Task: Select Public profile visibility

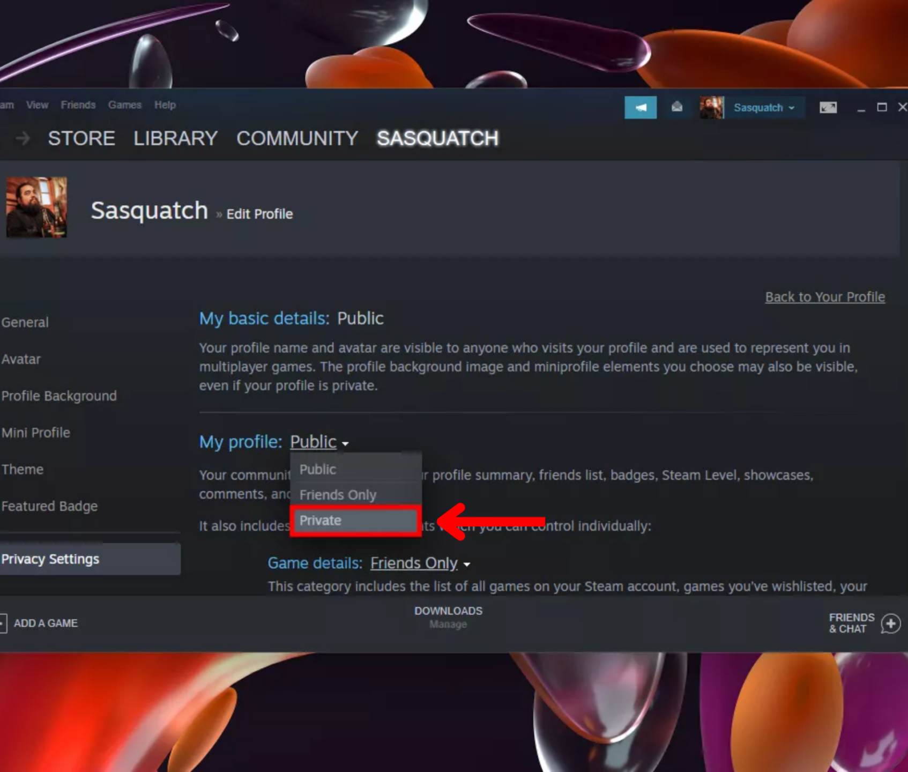Action: pyautogui.click(x=317, y=469)
